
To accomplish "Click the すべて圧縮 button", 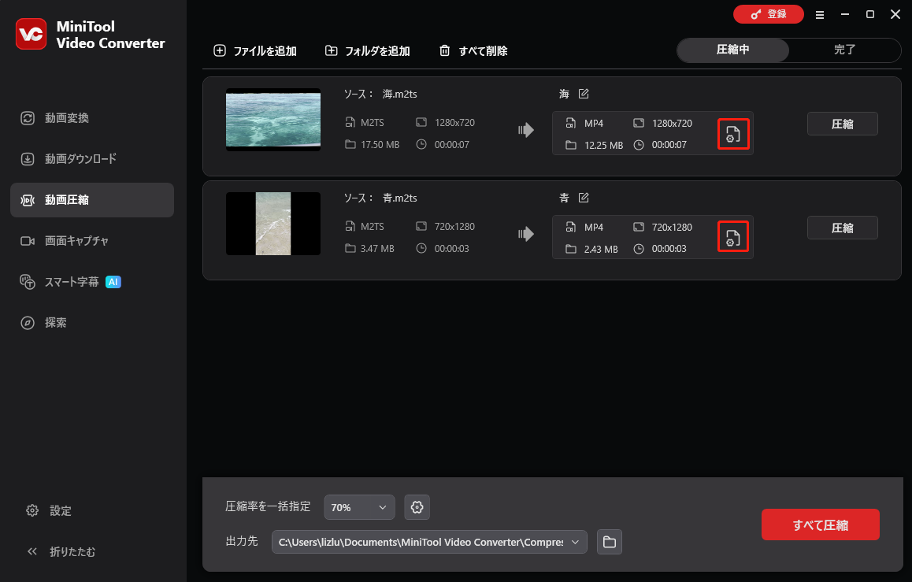I will [x=820, y=525].
